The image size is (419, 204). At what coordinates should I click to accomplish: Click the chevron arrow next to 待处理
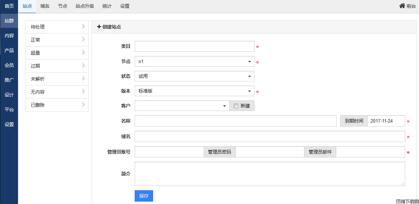click(x=83, y=26)
